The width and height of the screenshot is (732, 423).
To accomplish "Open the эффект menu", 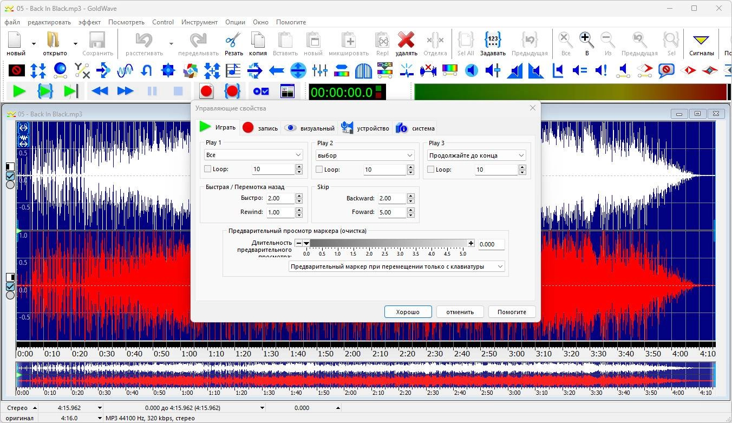I will [x=89, y=22].
